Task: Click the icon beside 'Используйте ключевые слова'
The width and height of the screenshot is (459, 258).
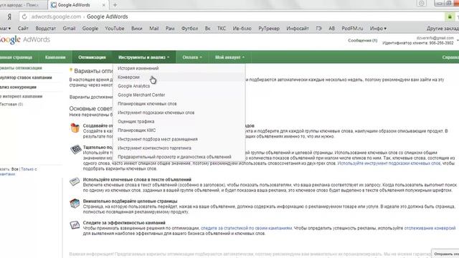Action: pyautogui.click(x=75, y=181)
